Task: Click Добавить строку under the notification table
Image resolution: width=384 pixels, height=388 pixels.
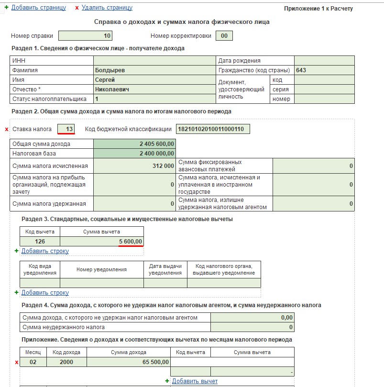Action: (45, 292)
